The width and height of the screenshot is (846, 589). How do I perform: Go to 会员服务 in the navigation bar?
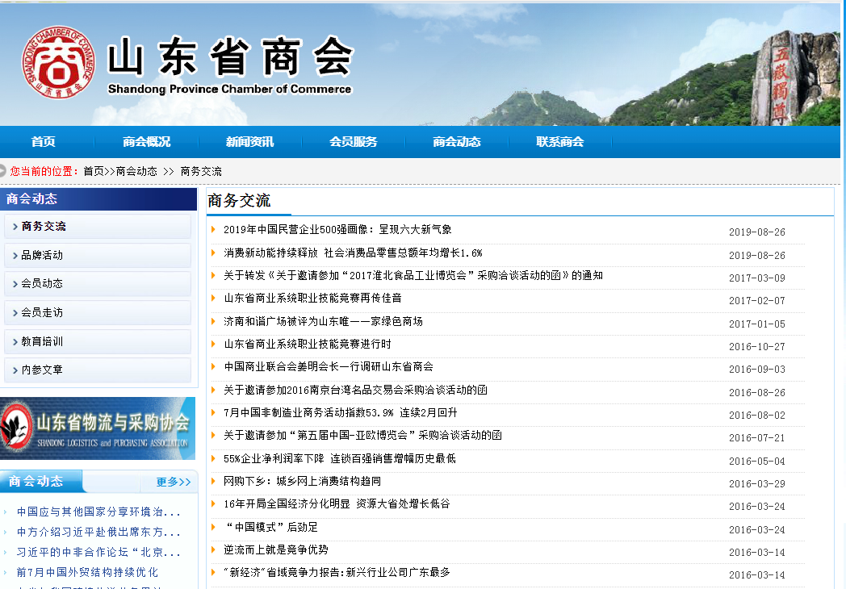(353, 142)
